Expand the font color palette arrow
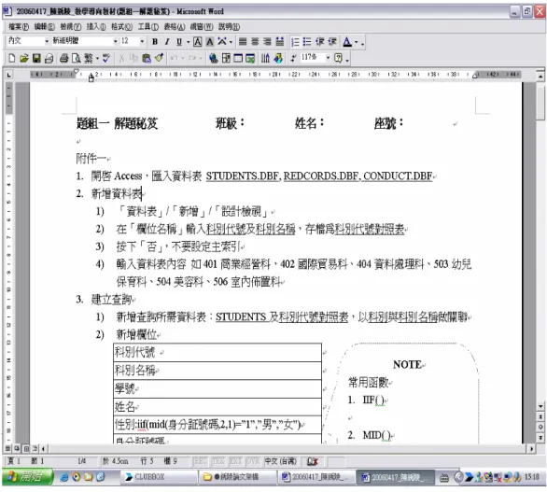This screenshot has height=492, width=547. tap(357, 42)
